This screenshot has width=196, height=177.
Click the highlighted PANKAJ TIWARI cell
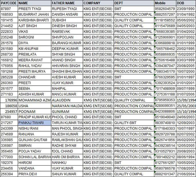coord(34,123)
